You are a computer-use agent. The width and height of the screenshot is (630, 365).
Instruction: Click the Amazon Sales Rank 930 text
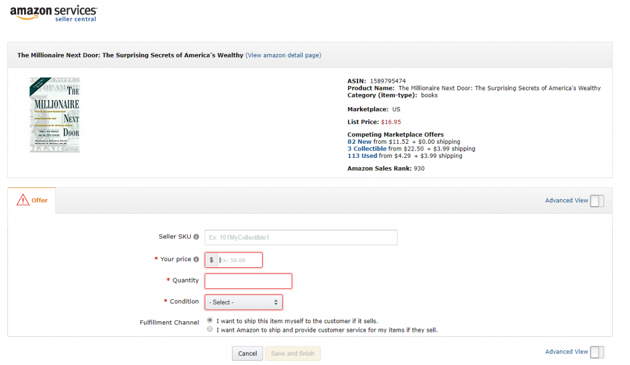386,168
